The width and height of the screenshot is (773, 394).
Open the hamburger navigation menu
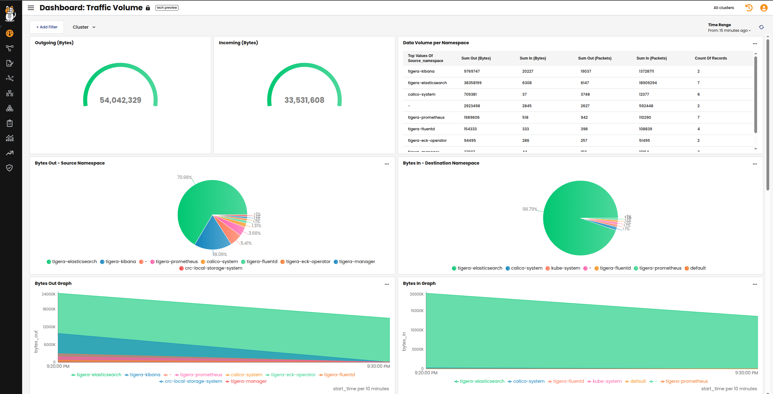pos(31,8)
